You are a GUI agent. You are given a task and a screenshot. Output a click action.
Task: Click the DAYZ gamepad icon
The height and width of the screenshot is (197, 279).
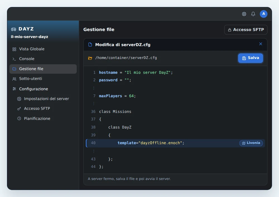[13, 29]
